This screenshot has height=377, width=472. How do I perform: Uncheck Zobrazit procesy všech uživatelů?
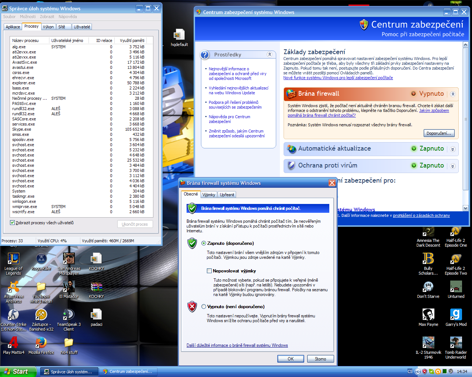[13, 223]
